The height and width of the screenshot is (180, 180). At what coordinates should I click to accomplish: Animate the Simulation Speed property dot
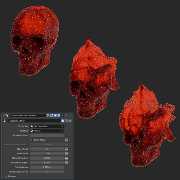pos(70,163)
